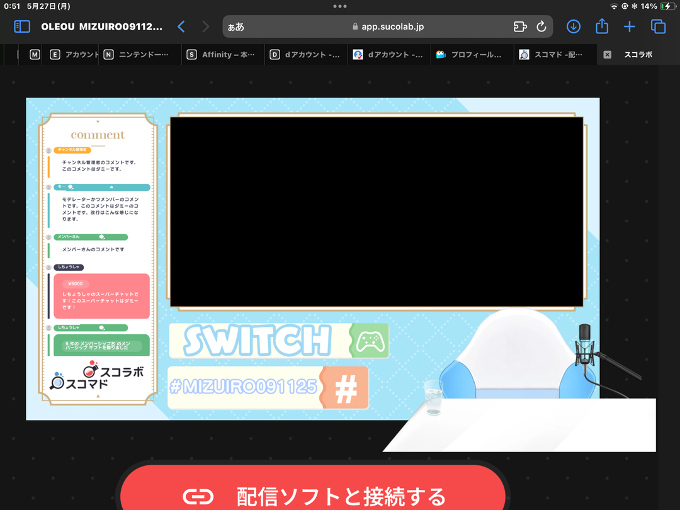The image size is (680, 510).
Task: Select the #MIZUIRO091125 hashtag text
Action: pyautogui.click(x=243, y=387)
